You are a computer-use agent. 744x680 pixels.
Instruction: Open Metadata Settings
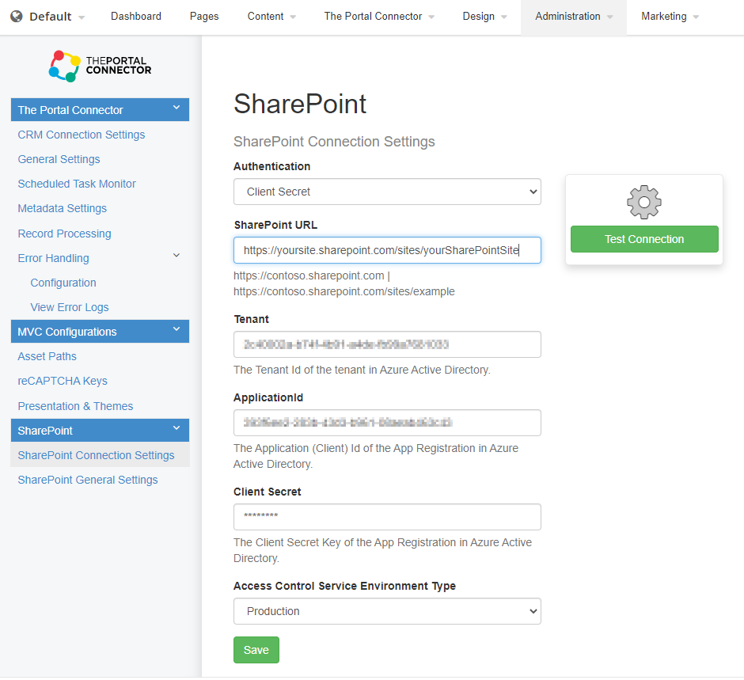tap(63, 209)
